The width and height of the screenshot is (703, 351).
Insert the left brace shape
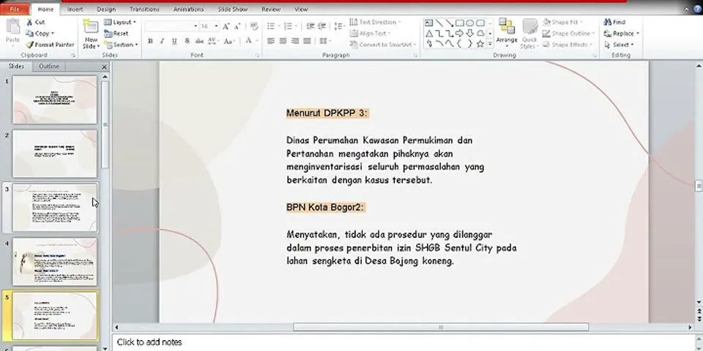pyautogui.click(x=460, y=43)
